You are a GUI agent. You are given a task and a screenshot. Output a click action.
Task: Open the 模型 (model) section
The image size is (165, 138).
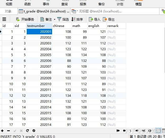coord(139,3)
